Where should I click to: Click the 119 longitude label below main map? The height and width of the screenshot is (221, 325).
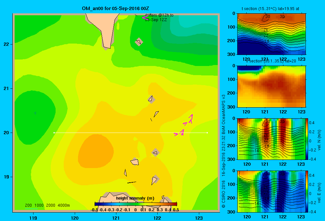(33, 218)
